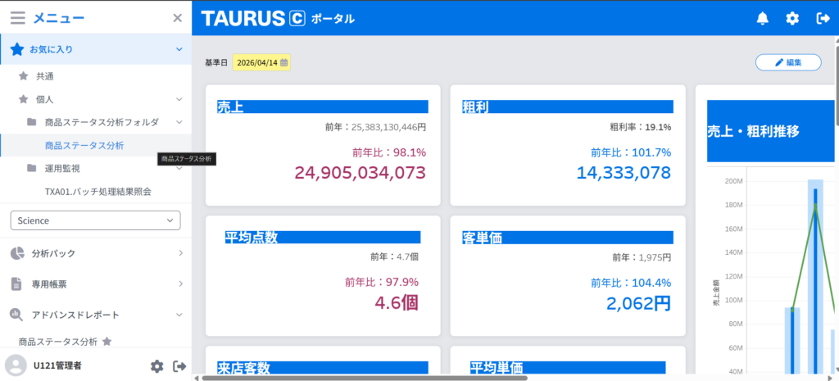Image resolution: width=839 pixels, height=381 pixels.
Task: Click the 前年比：101.7% text
Action: tap(631, 152)
